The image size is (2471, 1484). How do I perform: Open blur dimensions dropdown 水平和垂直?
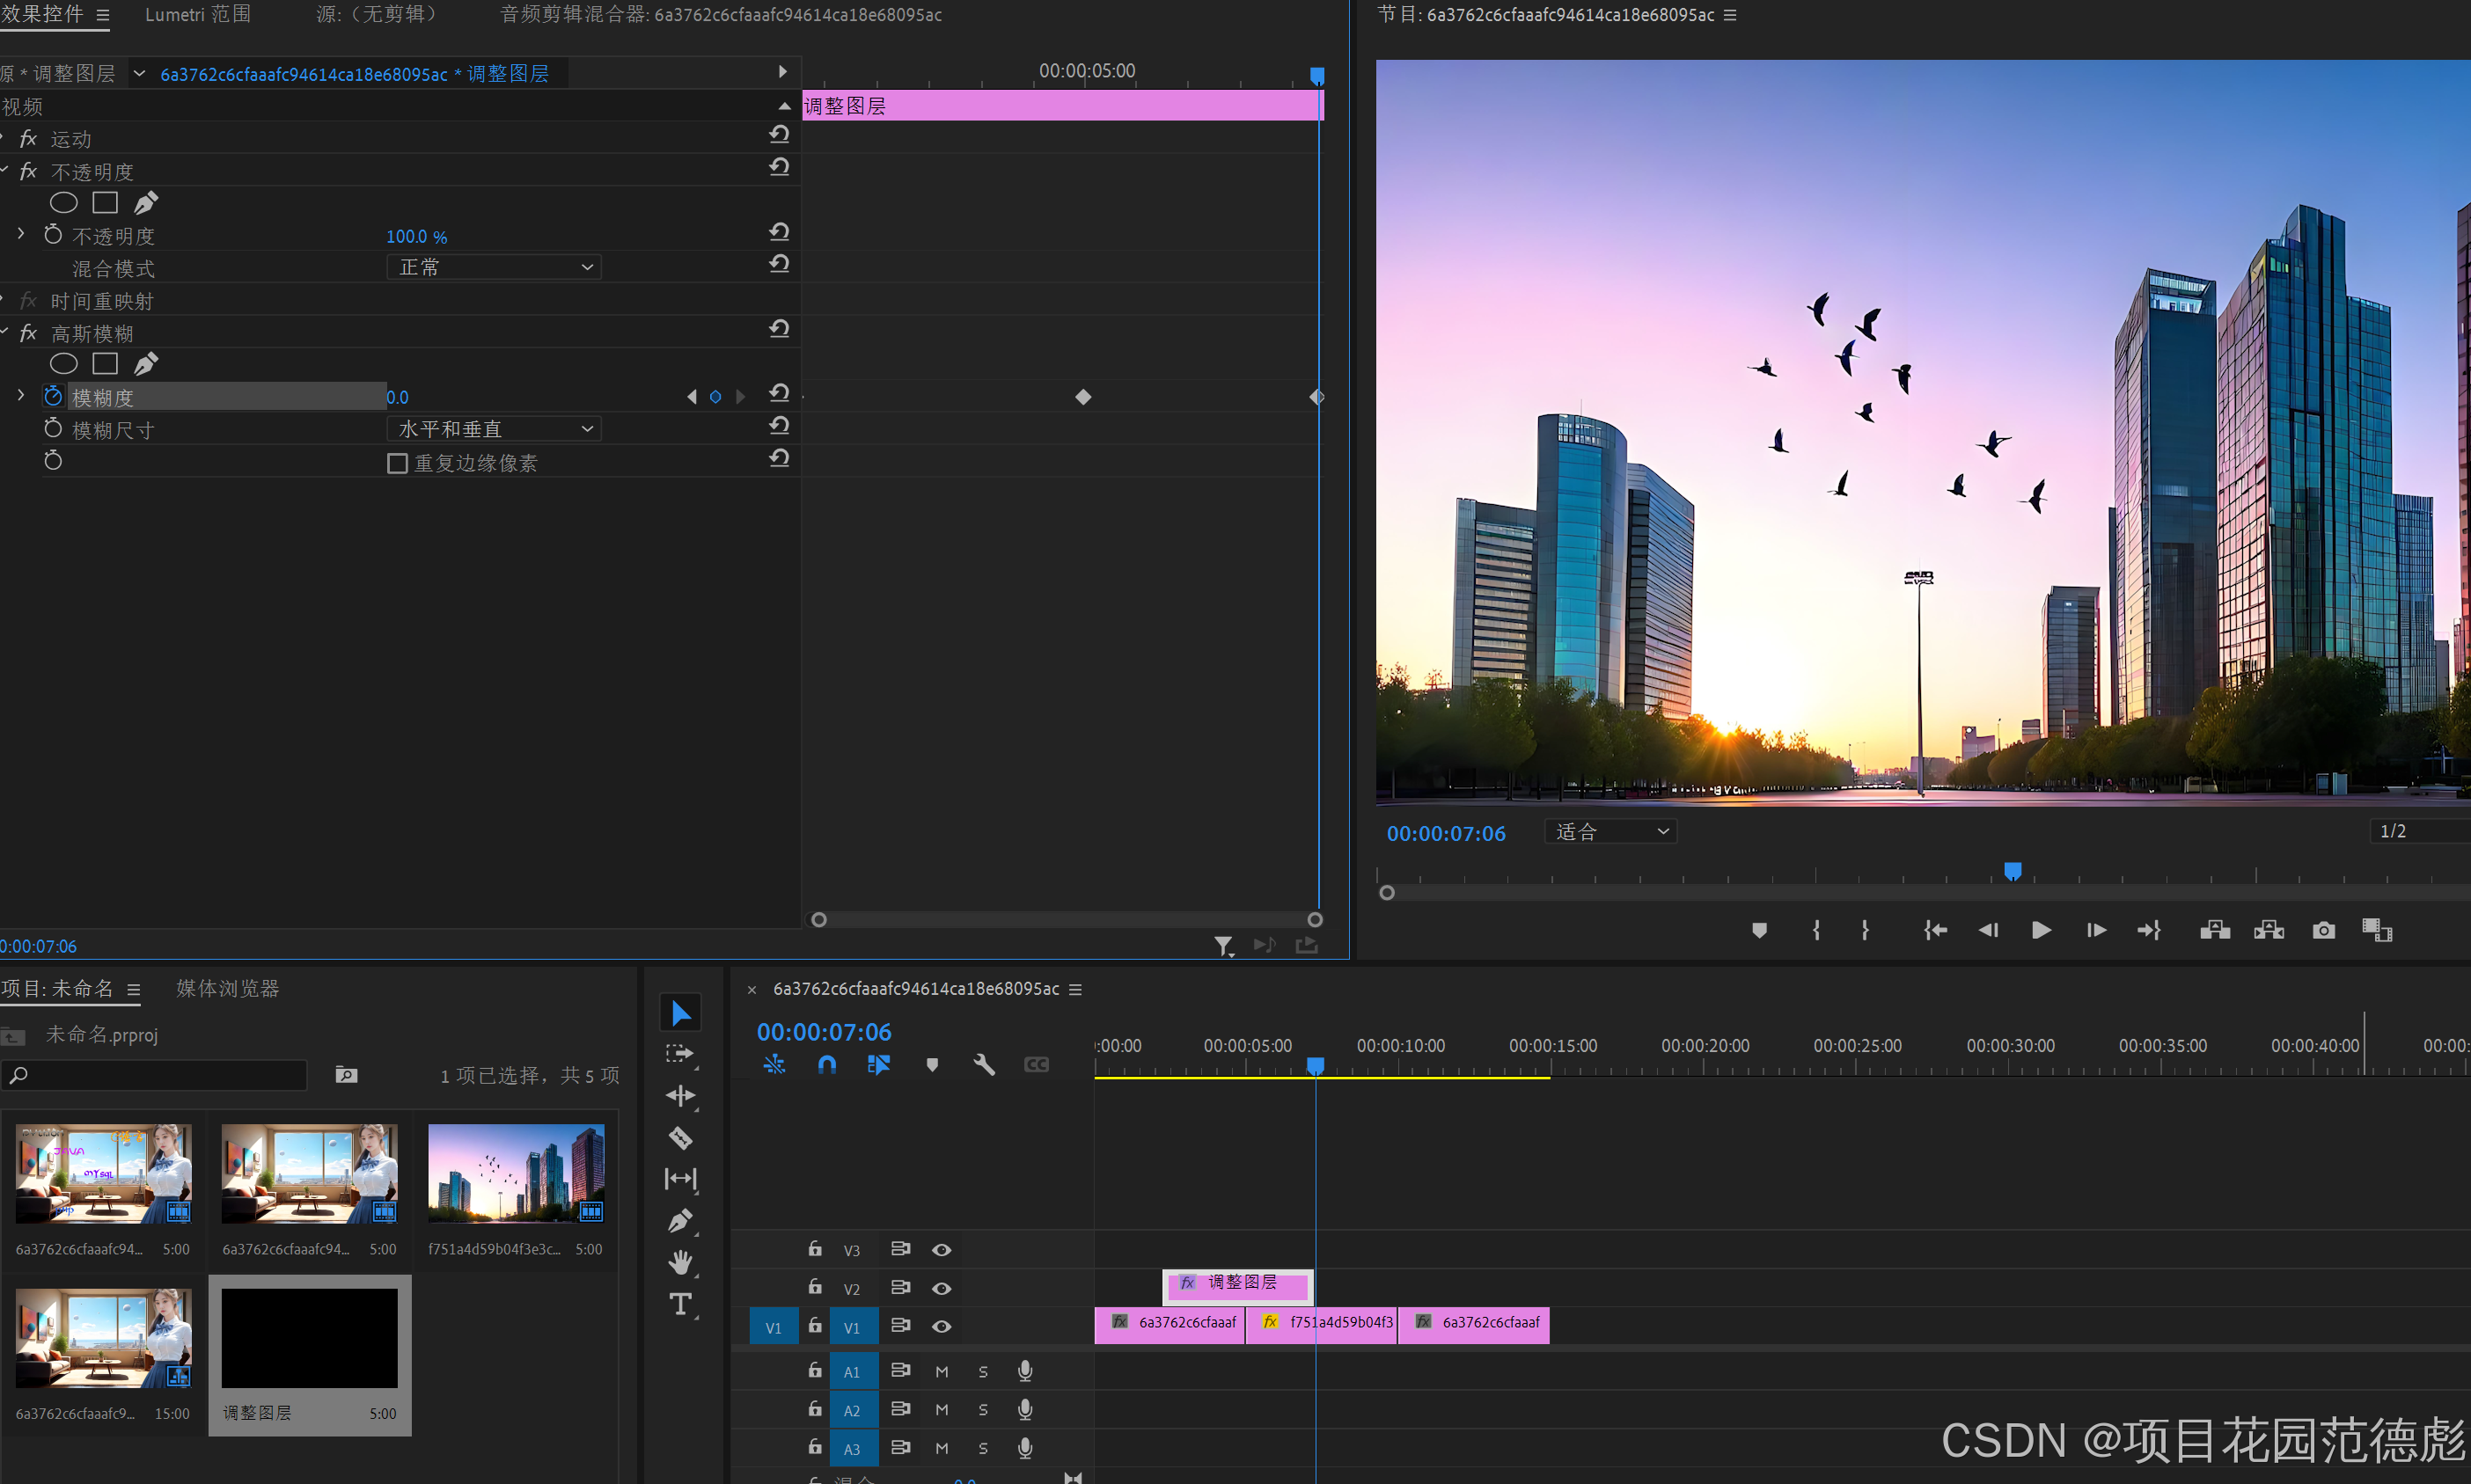pos(495,429)
